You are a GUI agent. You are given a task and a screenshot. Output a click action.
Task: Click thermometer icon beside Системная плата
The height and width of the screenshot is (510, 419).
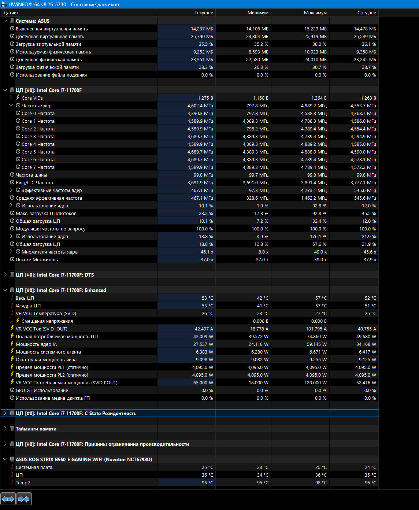click(12, 467)
